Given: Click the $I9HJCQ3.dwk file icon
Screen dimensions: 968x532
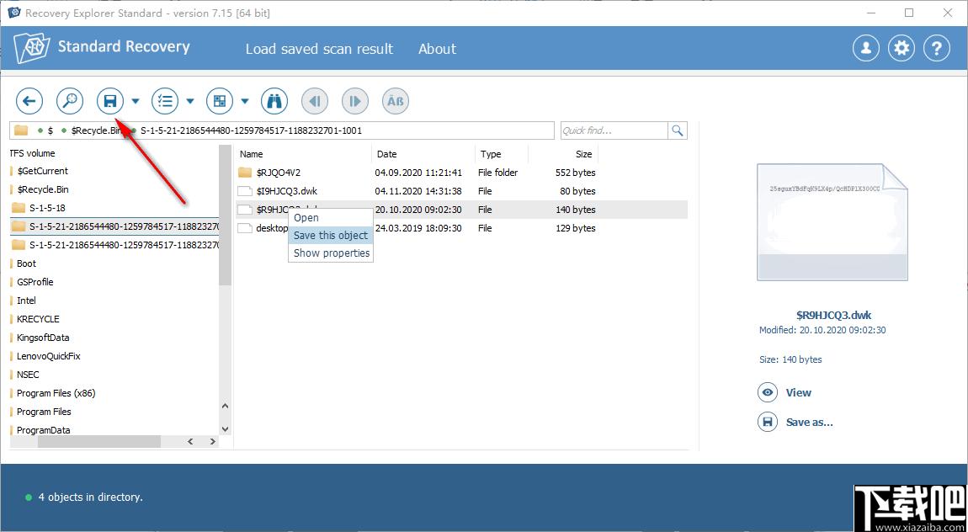Looking at the screenshot, I should [245, 191].
